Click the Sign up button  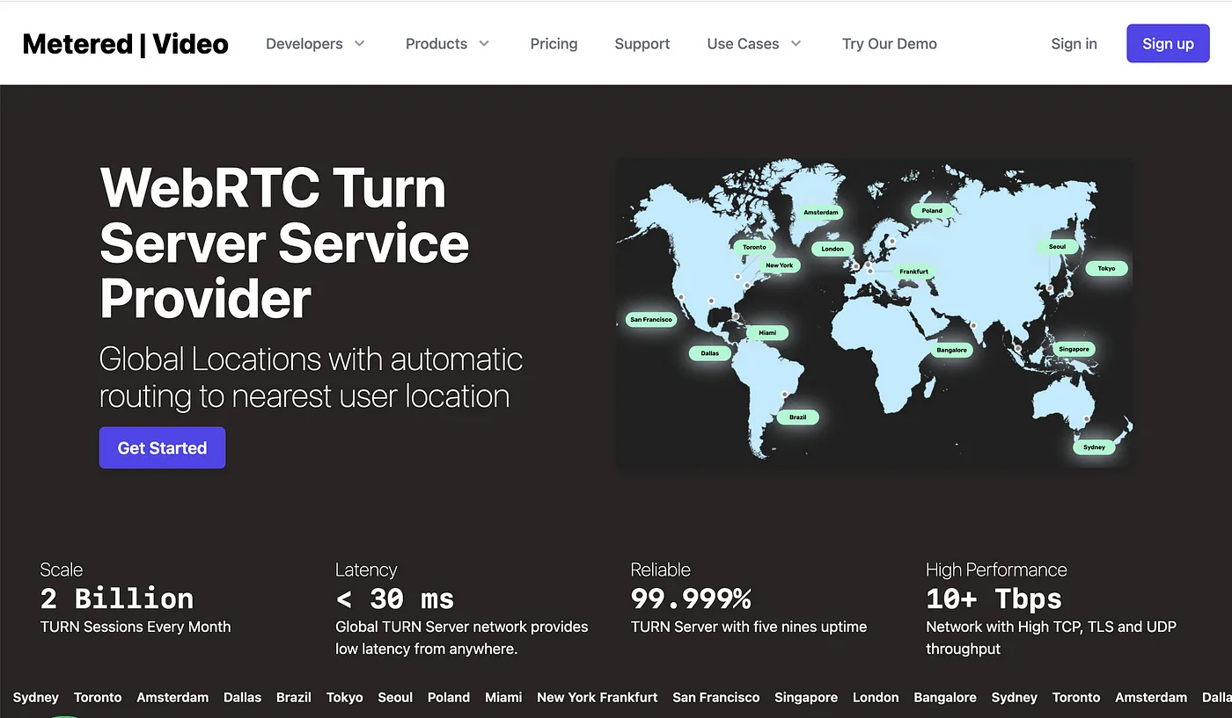coord(1168,43)
